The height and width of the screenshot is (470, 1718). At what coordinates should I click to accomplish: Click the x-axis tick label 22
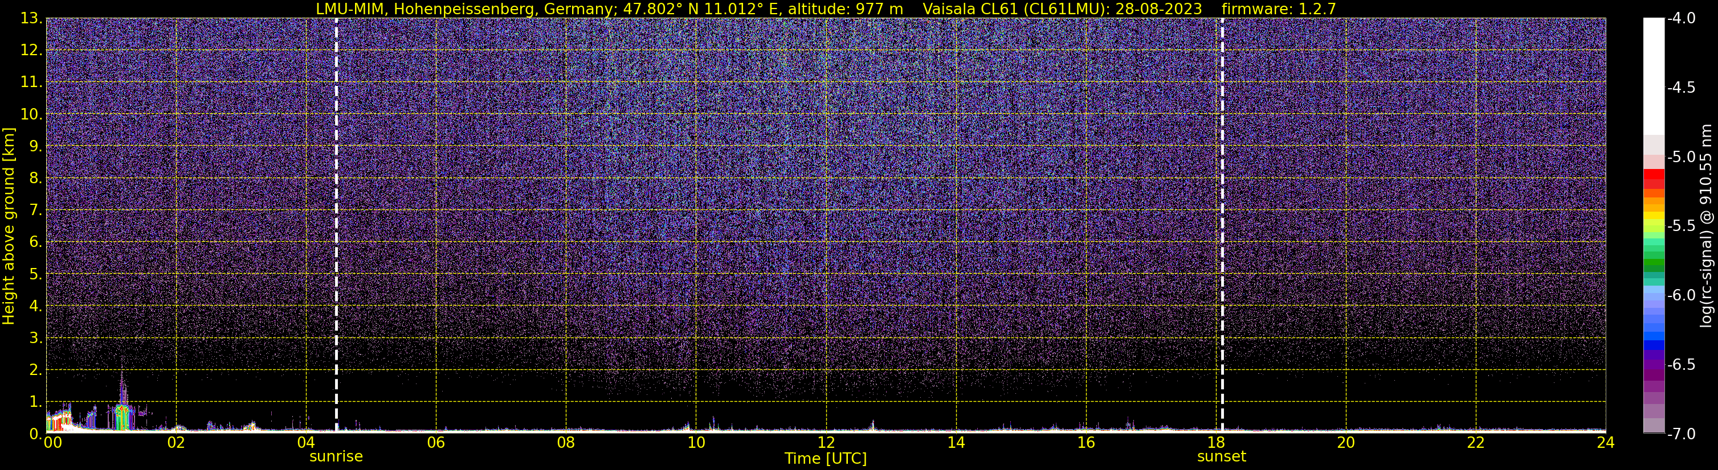pos(1476,443)
